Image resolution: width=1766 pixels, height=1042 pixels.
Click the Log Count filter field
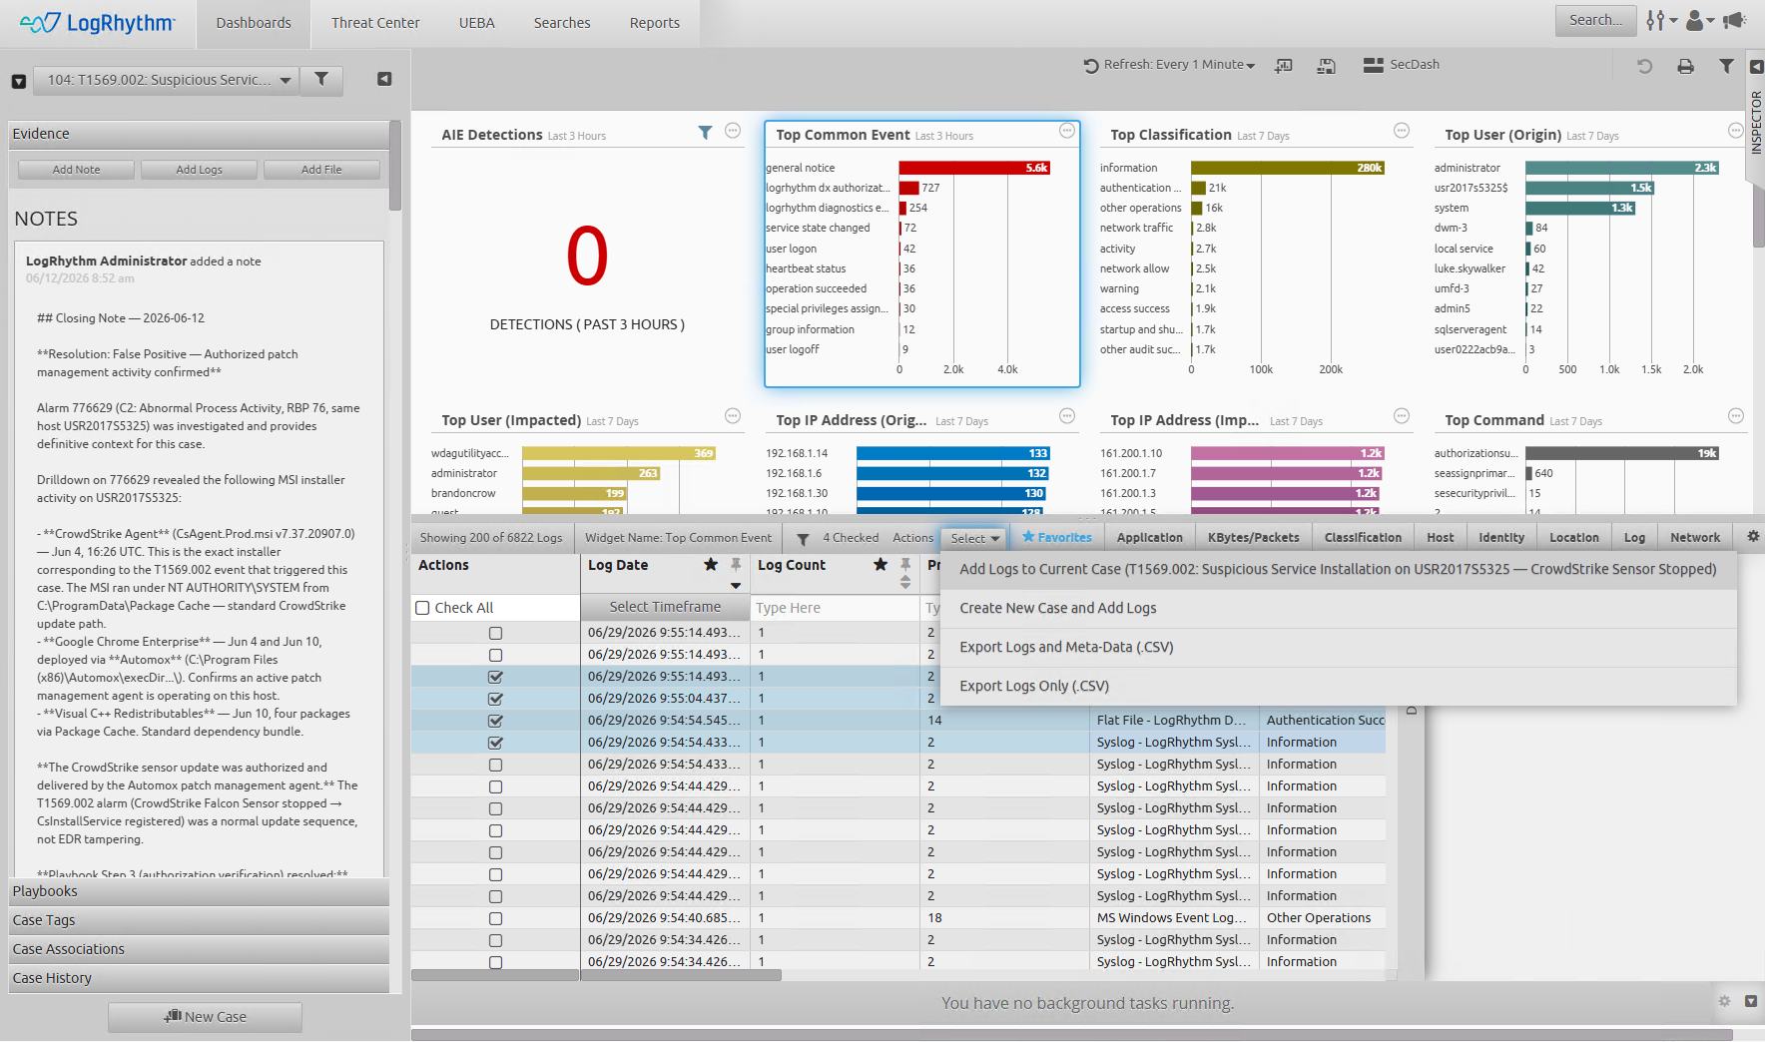(x=834, y=608)
